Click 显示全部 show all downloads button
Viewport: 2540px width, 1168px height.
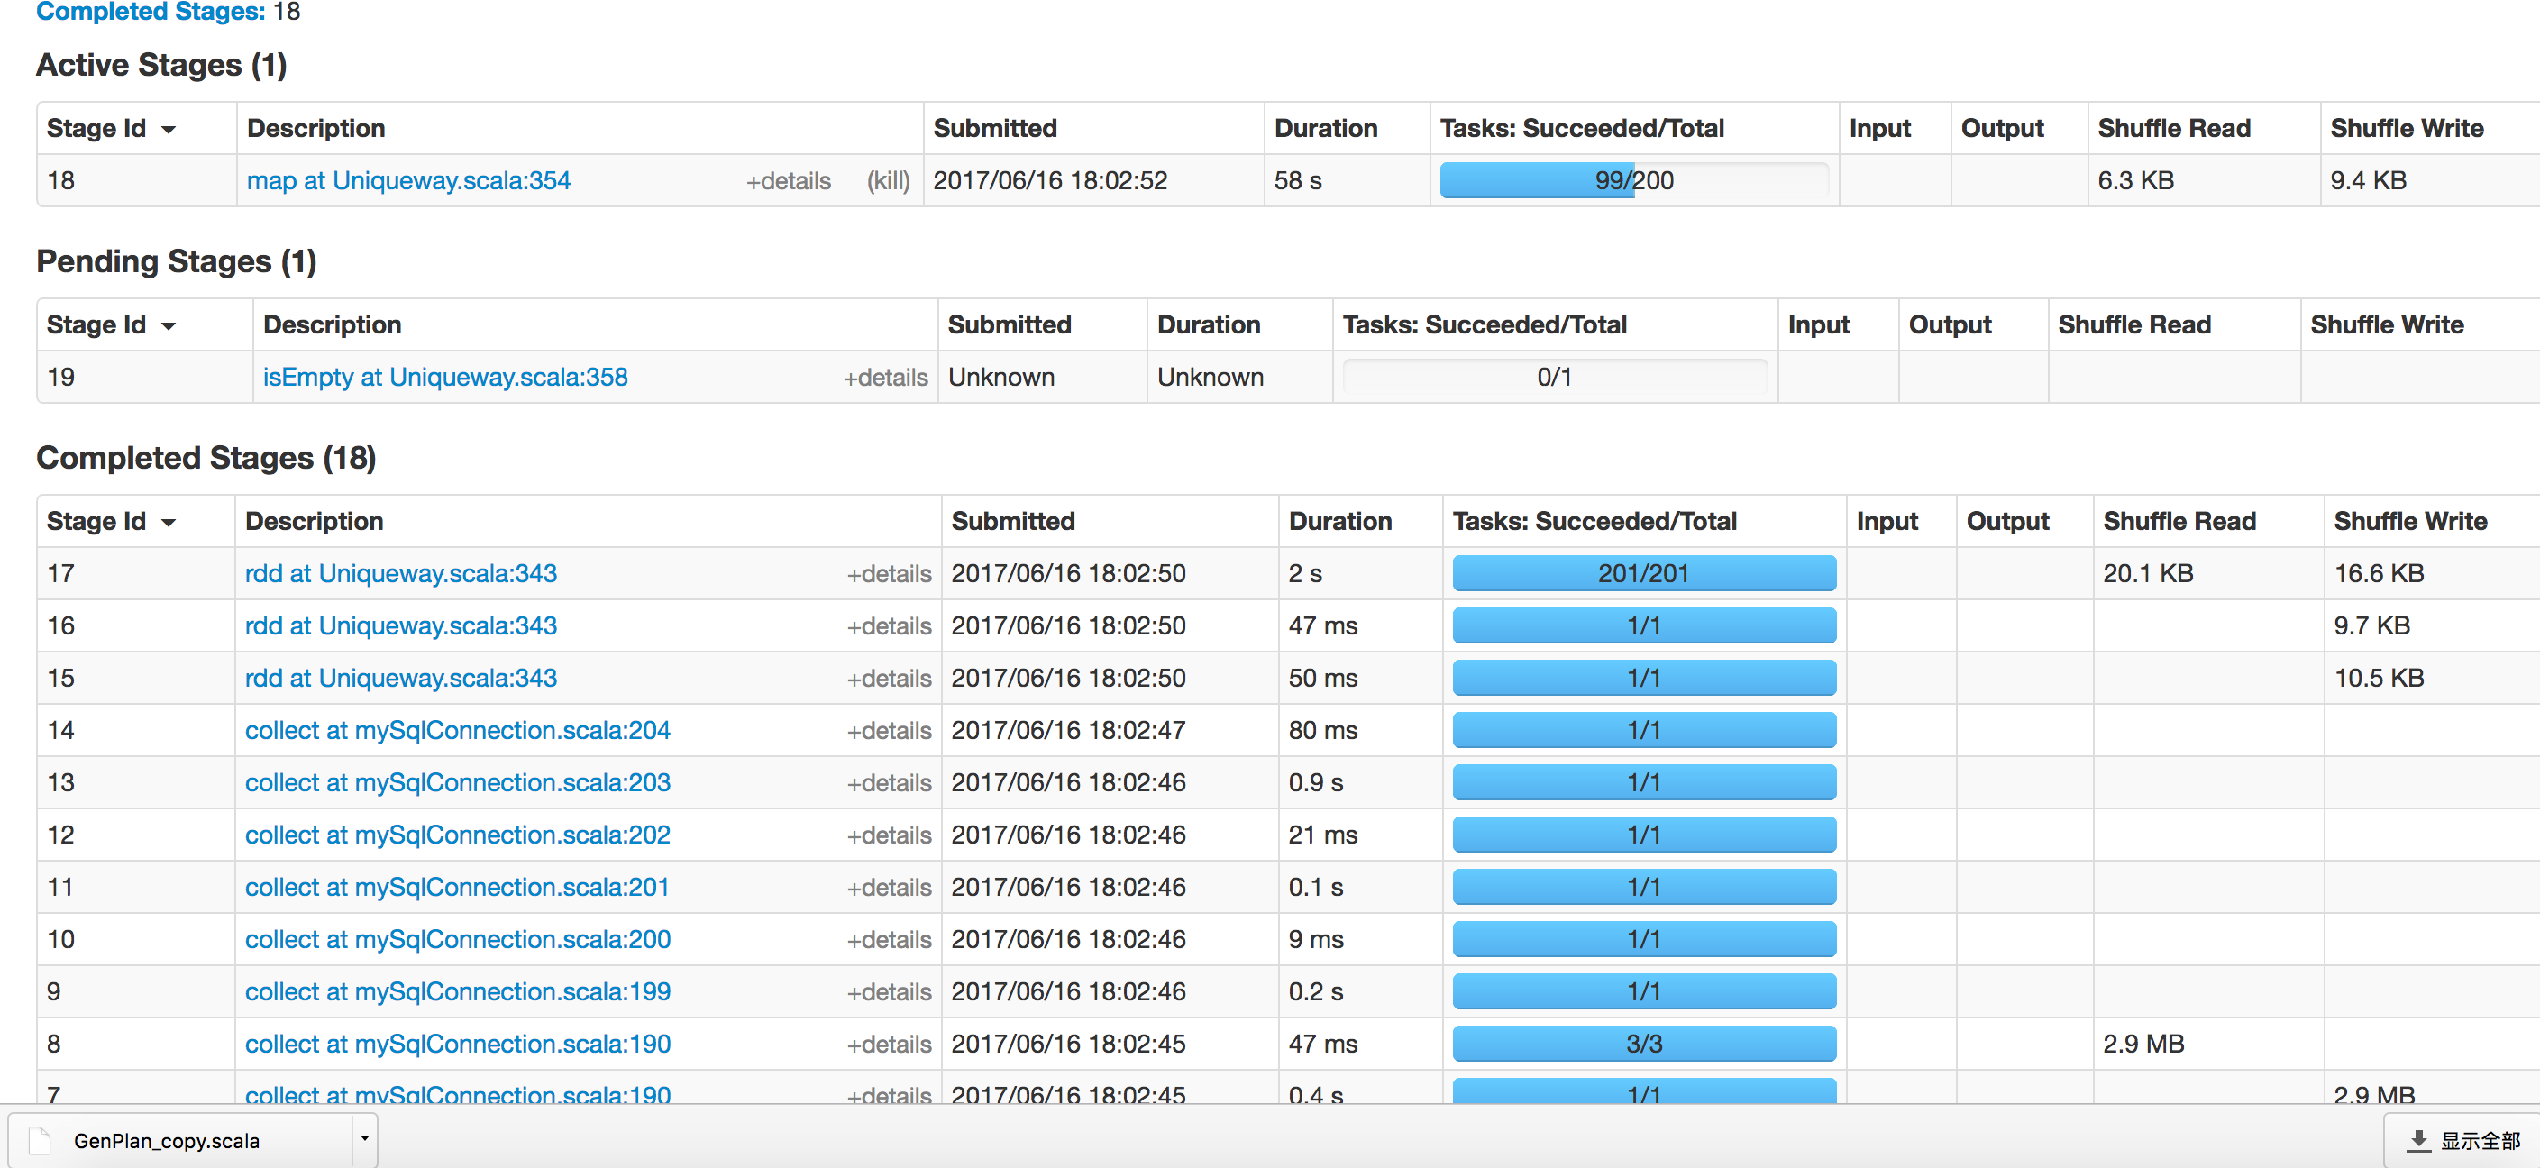click(2463, 1140)
